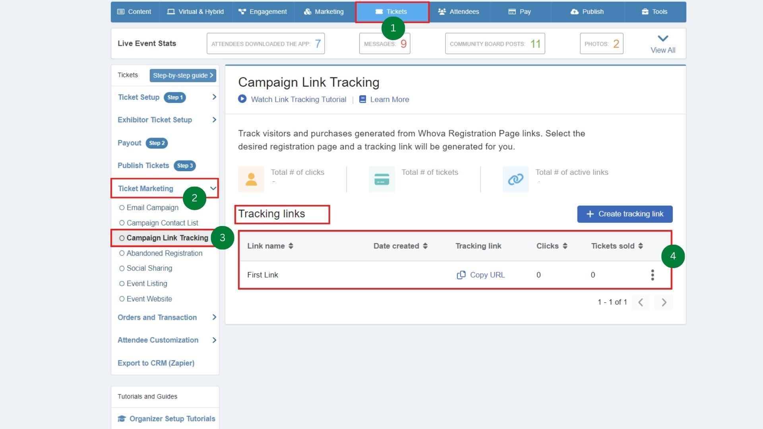The image size is (763, 429).
Task: Click the Tools wrench icon
Action: 644,12
